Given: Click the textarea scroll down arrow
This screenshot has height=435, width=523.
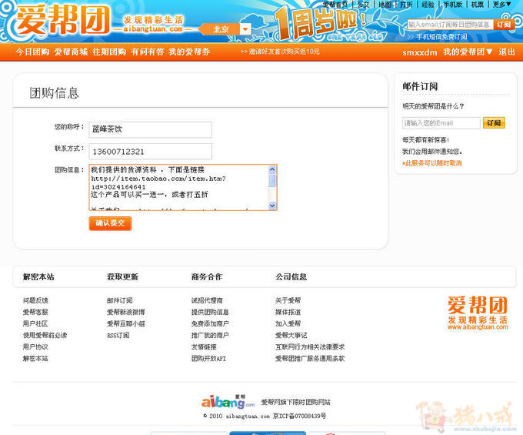Looking at the screenshot, I should coord(272,206).
